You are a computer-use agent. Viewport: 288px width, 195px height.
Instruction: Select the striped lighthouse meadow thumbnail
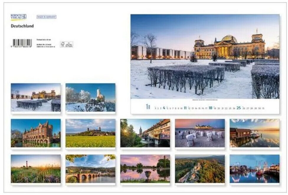tap(36, 169)
